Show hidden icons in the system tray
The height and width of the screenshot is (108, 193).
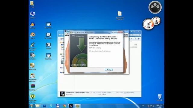coord(146,106)
